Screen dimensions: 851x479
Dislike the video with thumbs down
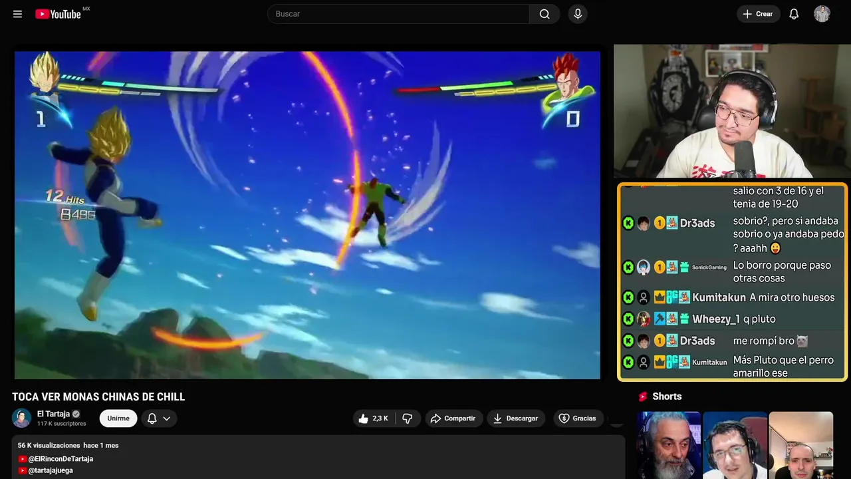(x=408, y=418)
